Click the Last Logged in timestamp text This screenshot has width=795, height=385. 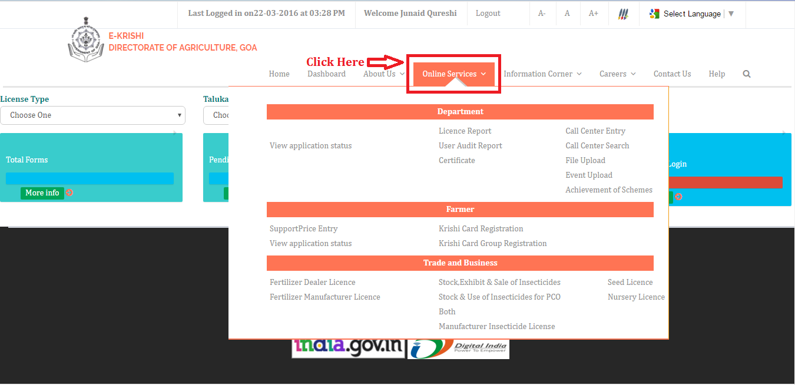tap(266, 13)
